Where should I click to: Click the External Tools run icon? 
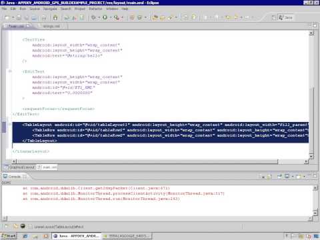[x=117, y=17]
